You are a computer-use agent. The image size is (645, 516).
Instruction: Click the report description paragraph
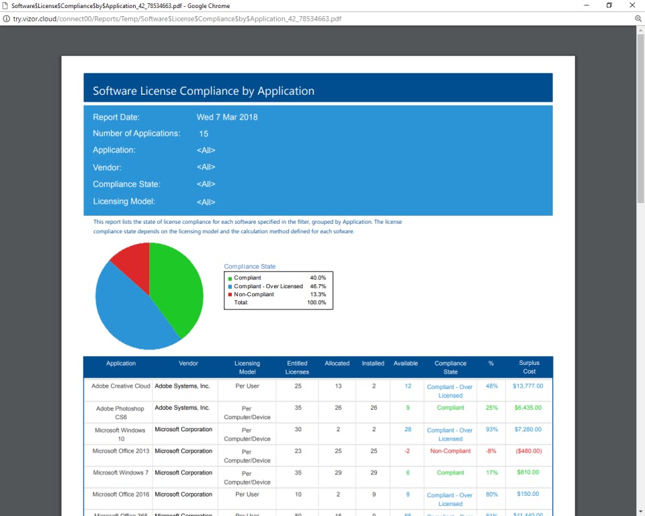pos(248,226)
